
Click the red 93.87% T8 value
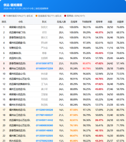[x=87, y=63]
